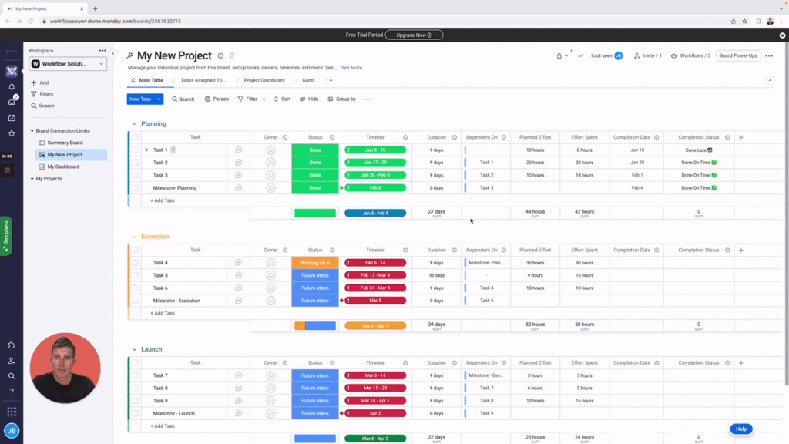Assign owner avatar for Task 7
789x444 pixels.
click(270, 375)
